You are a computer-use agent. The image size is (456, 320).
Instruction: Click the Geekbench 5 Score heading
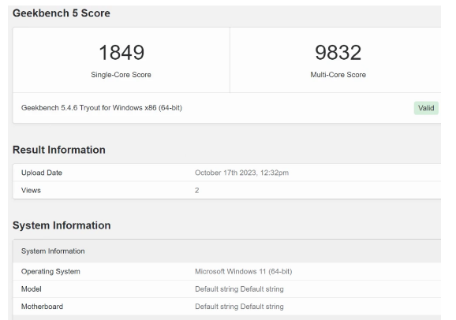62,13
